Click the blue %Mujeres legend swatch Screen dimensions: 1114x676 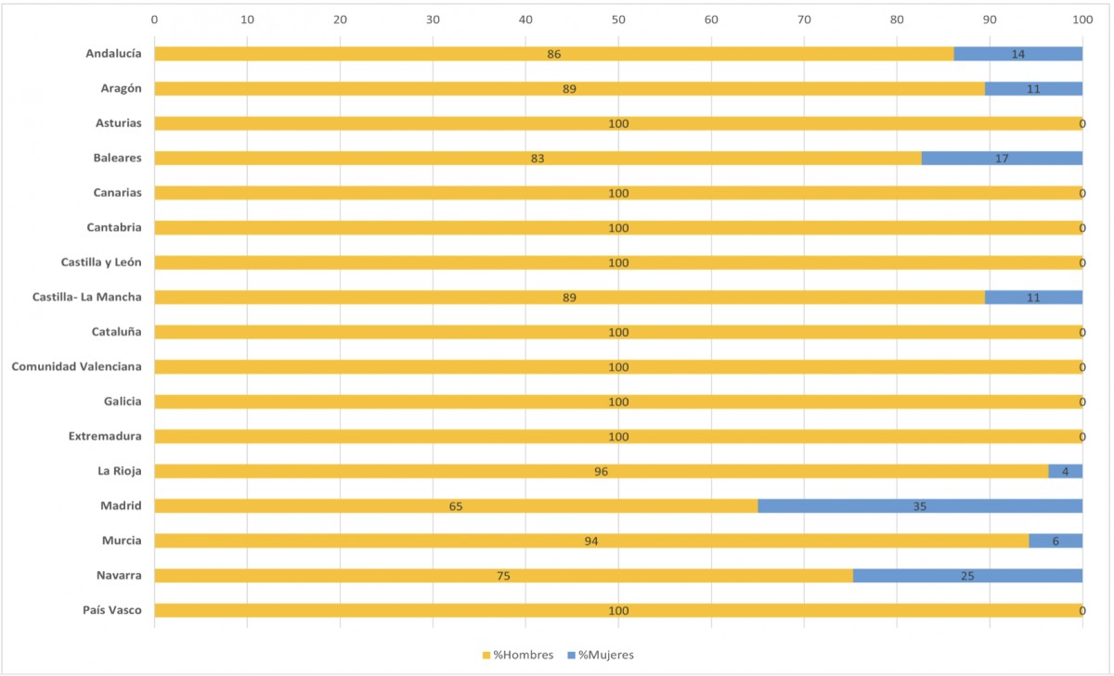click(x=570, y=656)
